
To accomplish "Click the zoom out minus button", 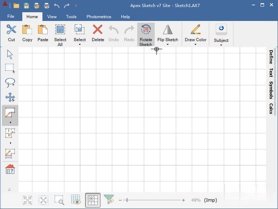I will [x=120, y=200].
